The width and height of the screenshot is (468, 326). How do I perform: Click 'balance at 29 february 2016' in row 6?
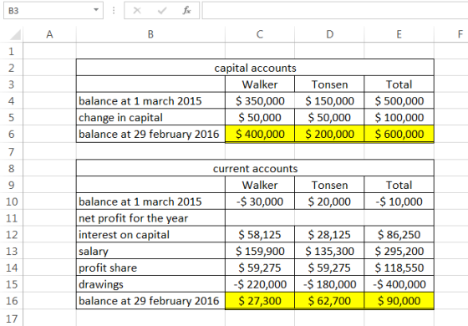(150, 134)
